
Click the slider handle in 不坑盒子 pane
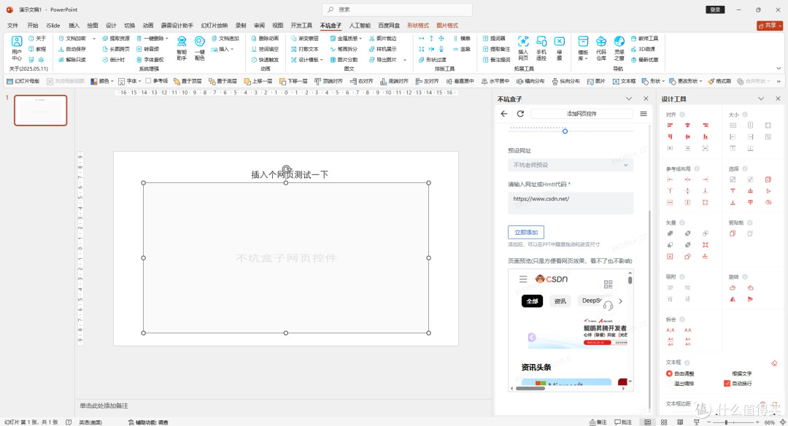coord(565,131)
